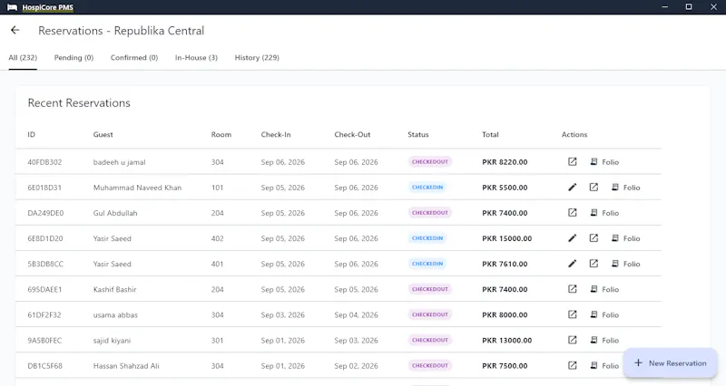Switch to the In-House (3) tab
This screenshot has width=726, height=386.
[196, 58]
